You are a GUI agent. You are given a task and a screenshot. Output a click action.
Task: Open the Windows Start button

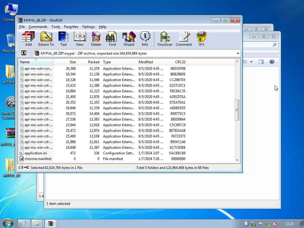click(7, 223)
